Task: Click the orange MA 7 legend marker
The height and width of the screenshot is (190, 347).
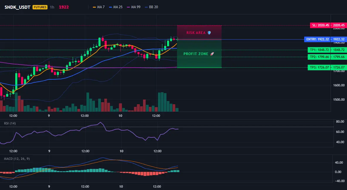Action: 94,7
